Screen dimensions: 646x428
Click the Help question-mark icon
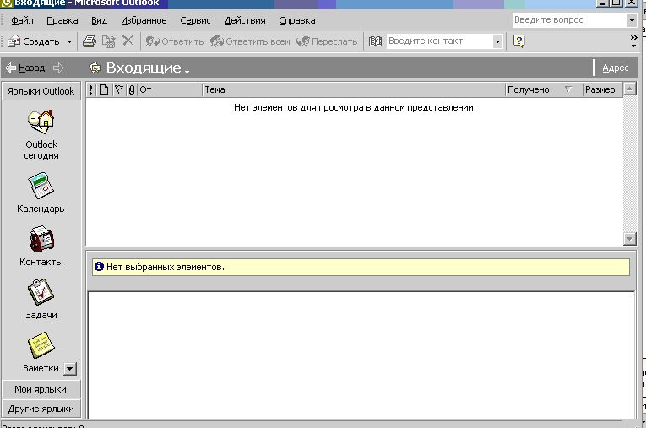[x=519, y=41]
